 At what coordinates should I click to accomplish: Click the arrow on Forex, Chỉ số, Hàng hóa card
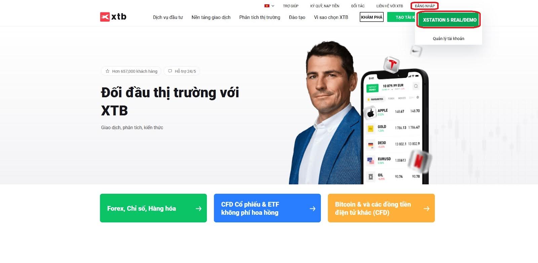(198, 209)
